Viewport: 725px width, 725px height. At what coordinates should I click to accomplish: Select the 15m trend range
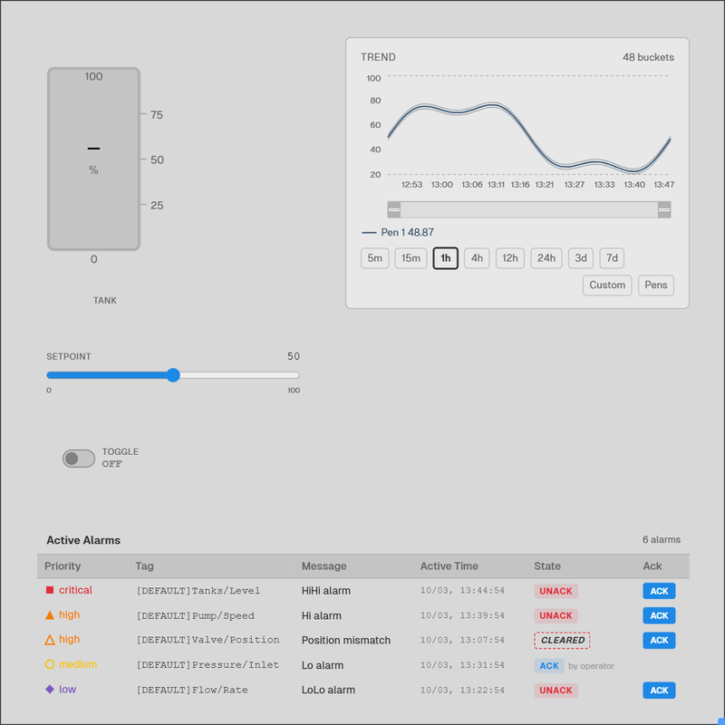(x=411, y=258)
